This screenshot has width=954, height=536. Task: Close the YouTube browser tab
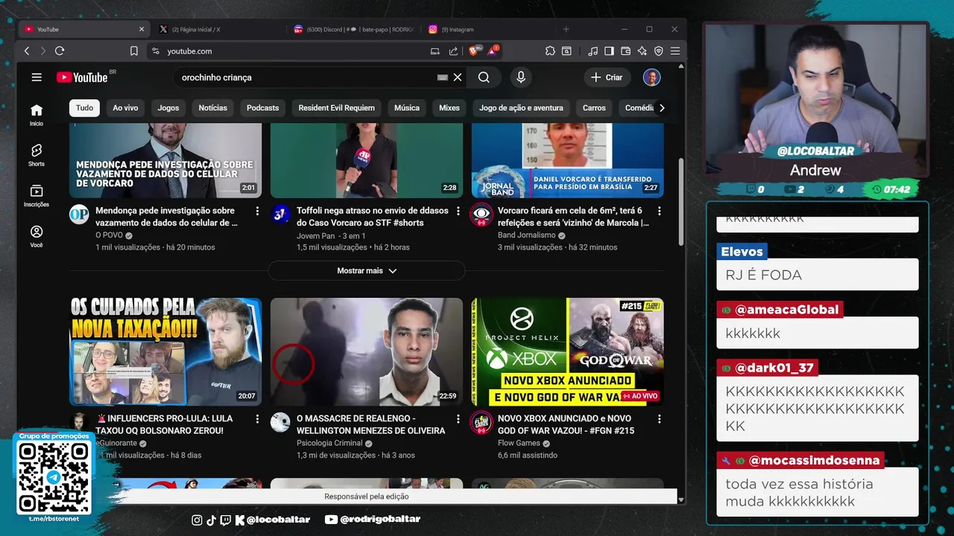tap(142, 29)
